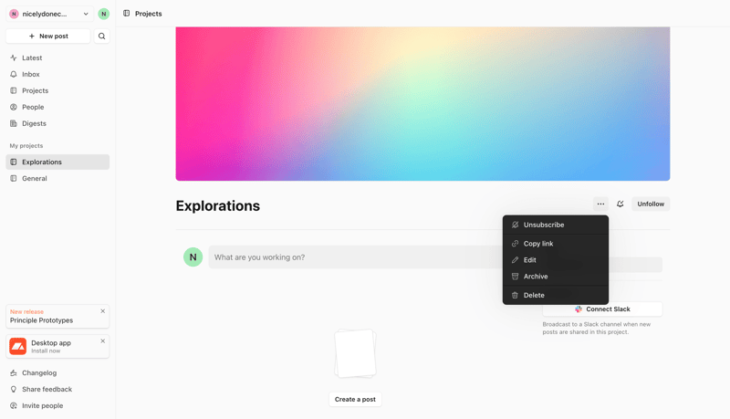Click the Share feedback lightbulb icon
This screenshot has height=419, width=730.
[14, 389]
